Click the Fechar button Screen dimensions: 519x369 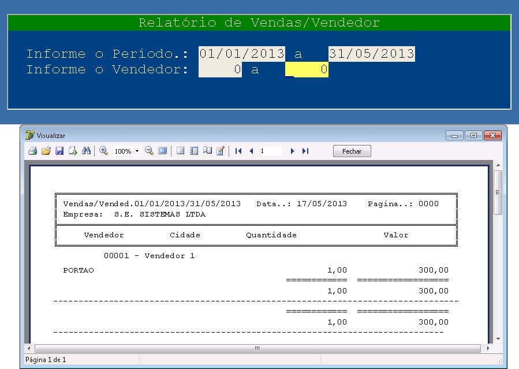352,151
